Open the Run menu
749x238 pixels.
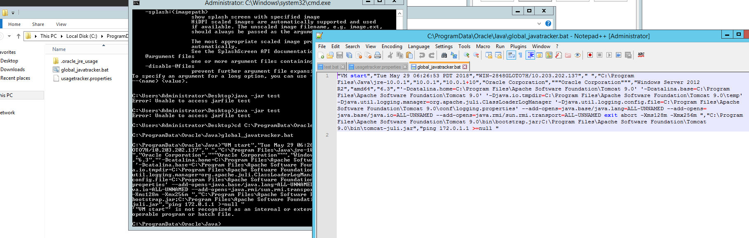500,46
